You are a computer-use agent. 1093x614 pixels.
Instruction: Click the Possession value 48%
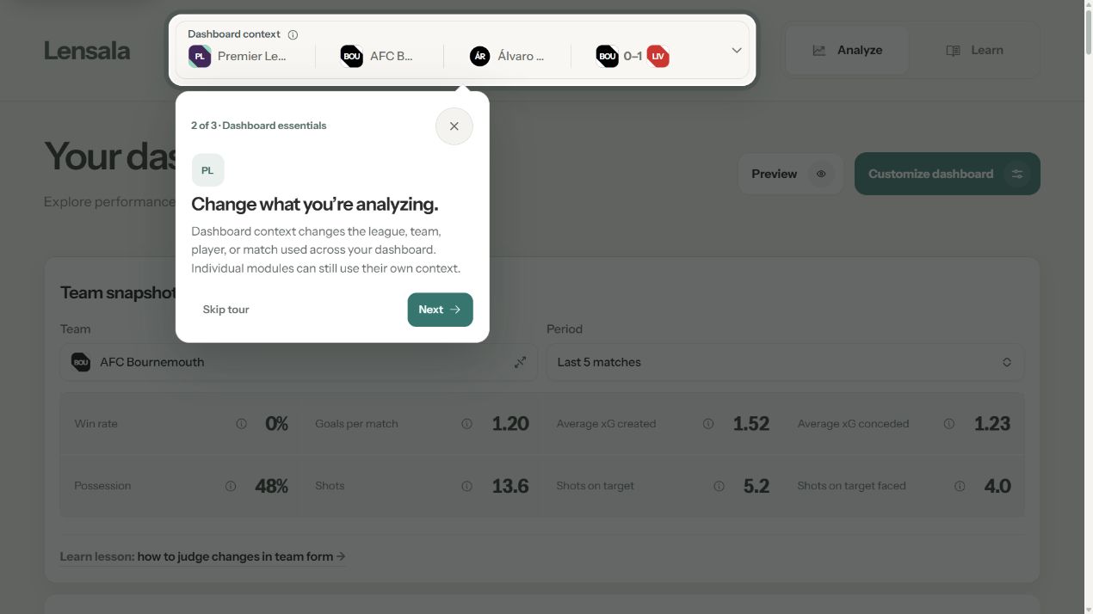pyautogui.click(x=272, y=486)
